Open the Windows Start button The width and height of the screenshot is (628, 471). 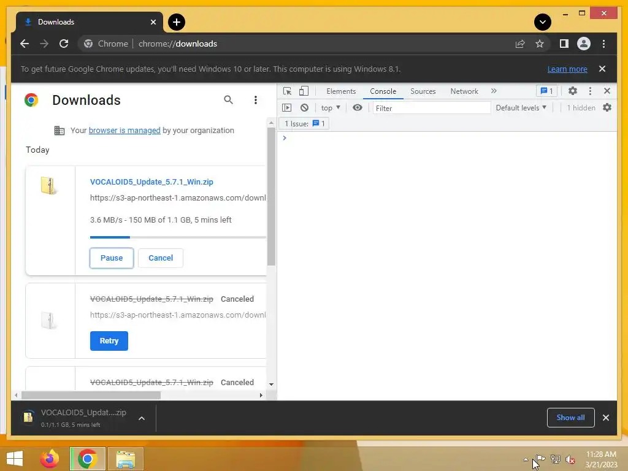pyautogui.click(x=15, y=459)
